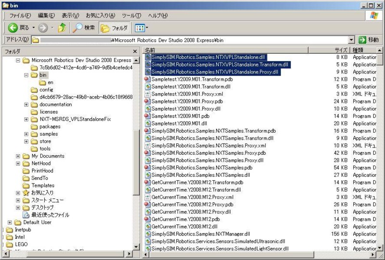This screenshot has height=260, width=385.
Task: Sort by the Name (名前) column header
Action: coord(225,50)
